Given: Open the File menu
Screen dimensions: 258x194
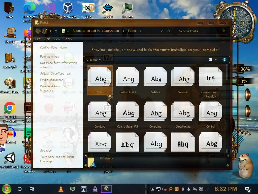Looking at the screenshot, I should click(x=38, y=39).
